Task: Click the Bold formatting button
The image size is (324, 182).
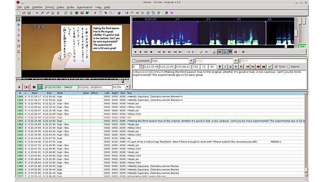Action: [220, 67]
